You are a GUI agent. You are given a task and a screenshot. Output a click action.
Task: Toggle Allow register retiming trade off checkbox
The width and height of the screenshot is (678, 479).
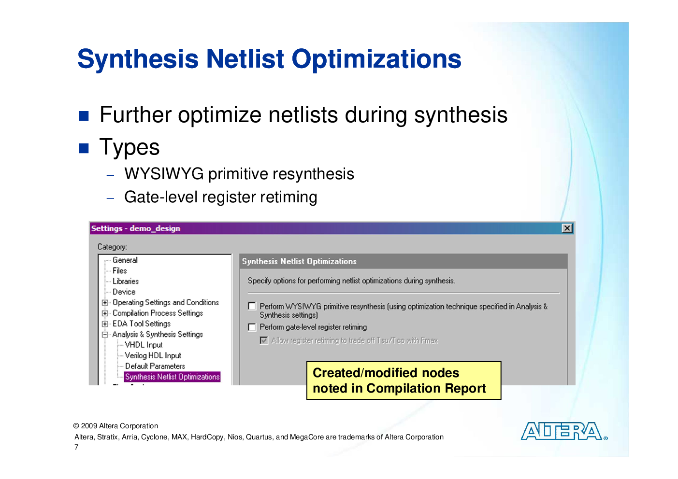[x=264, y=340]
